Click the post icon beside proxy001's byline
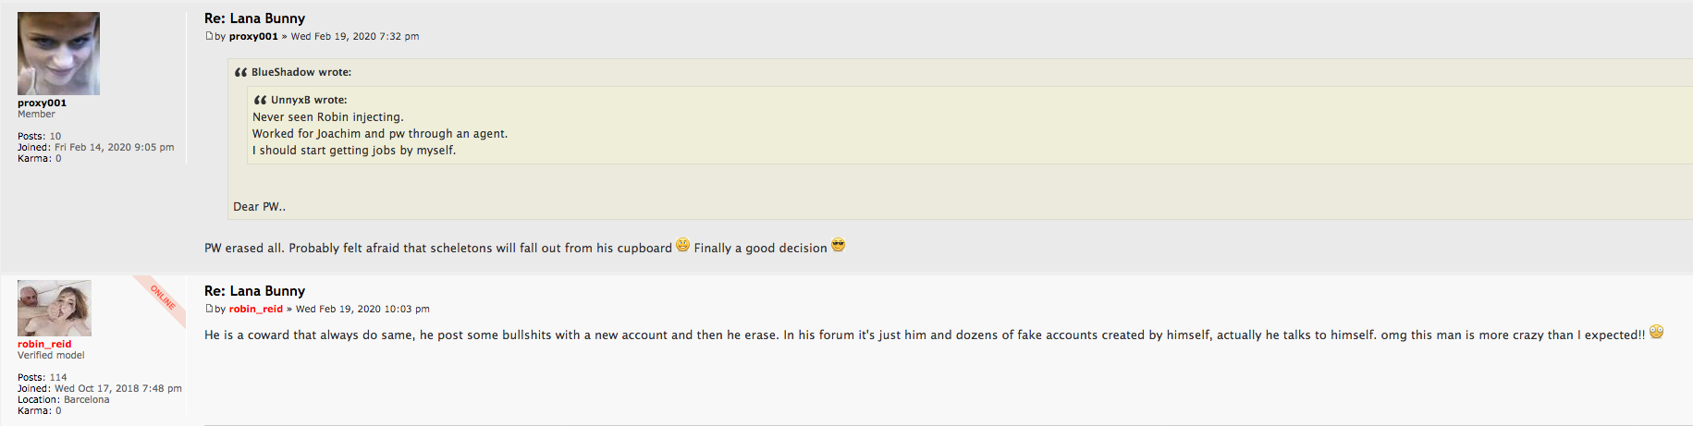Viewport: 1693px width, 426px height. 208,37
